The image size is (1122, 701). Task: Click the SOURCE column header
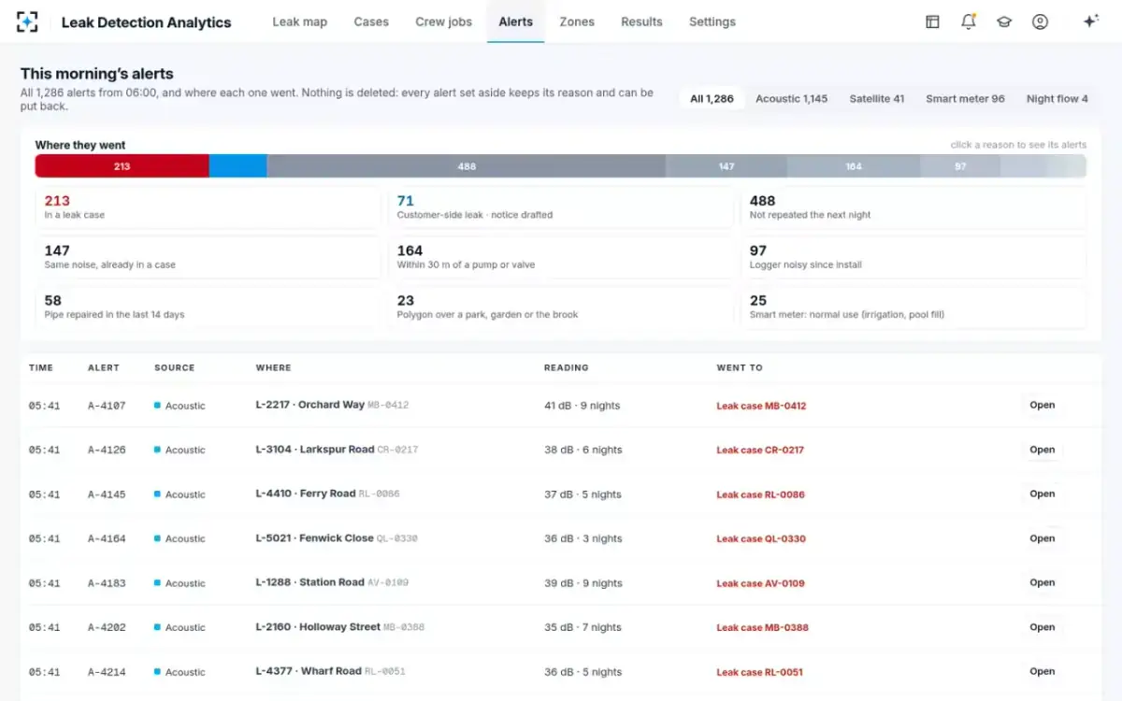point(175,368)
